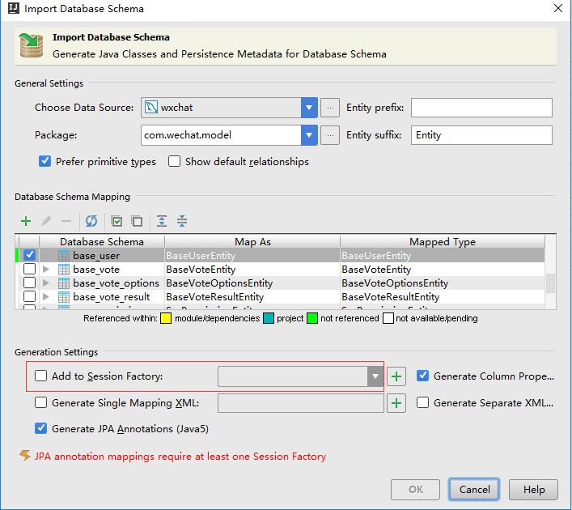
Task: Open the Package dropdown arrow
Action: click(309, 135)
